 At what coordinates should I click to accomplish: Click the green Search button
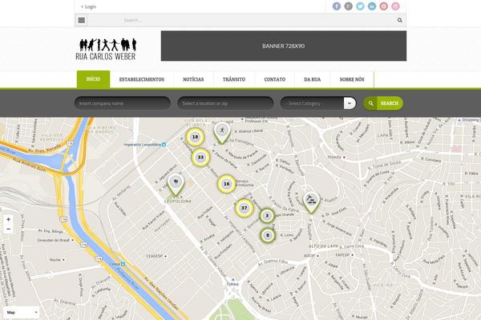point(383,103)
